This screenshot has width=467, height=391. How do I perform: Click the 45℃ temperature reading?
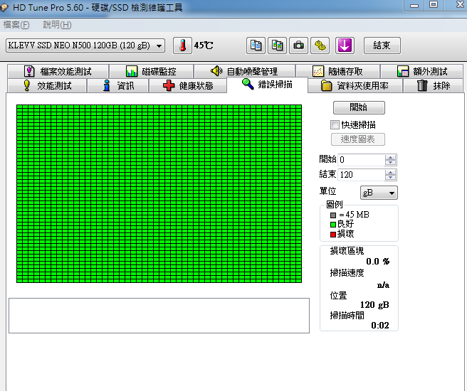tap(204, 45)
